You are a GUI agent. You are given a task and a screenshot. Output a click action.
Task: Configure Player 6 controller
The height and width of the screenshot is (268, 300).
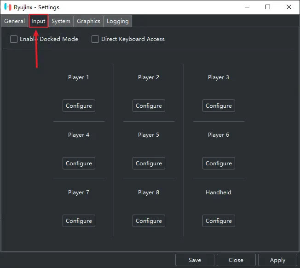point(219,163)
